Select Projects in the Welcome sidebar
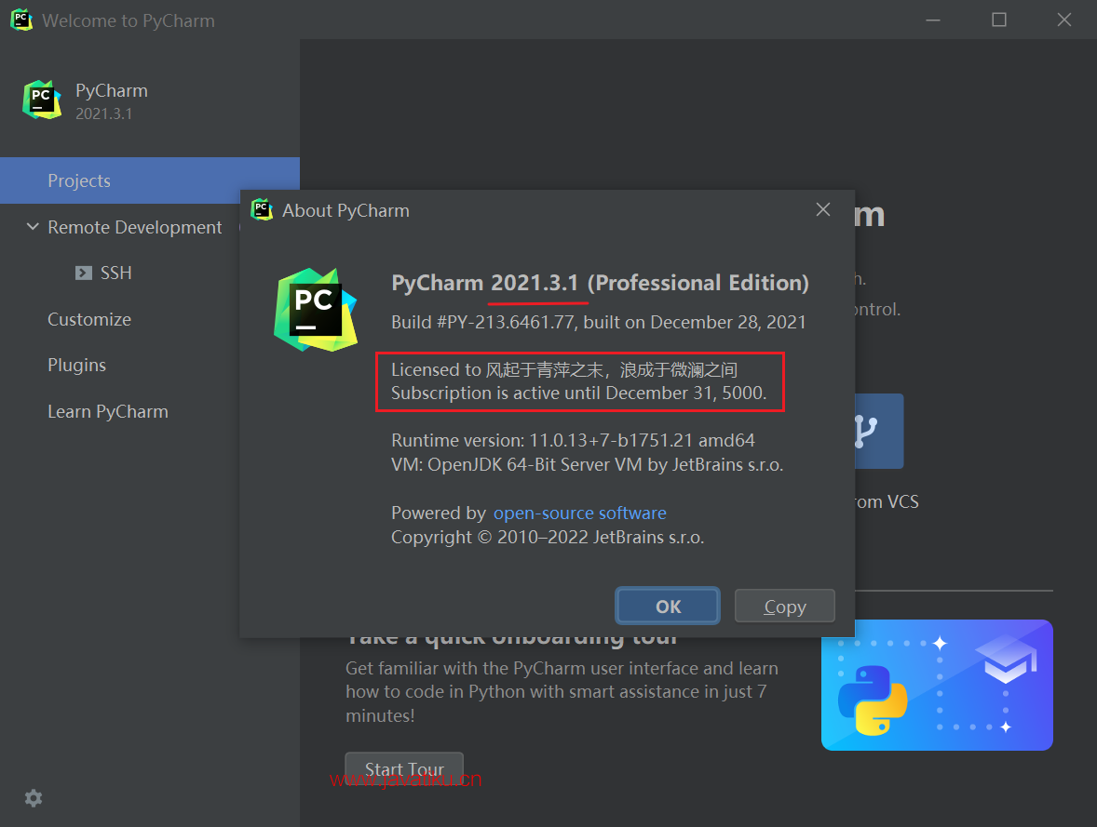 pyautogui.click(x=150, y=180)
